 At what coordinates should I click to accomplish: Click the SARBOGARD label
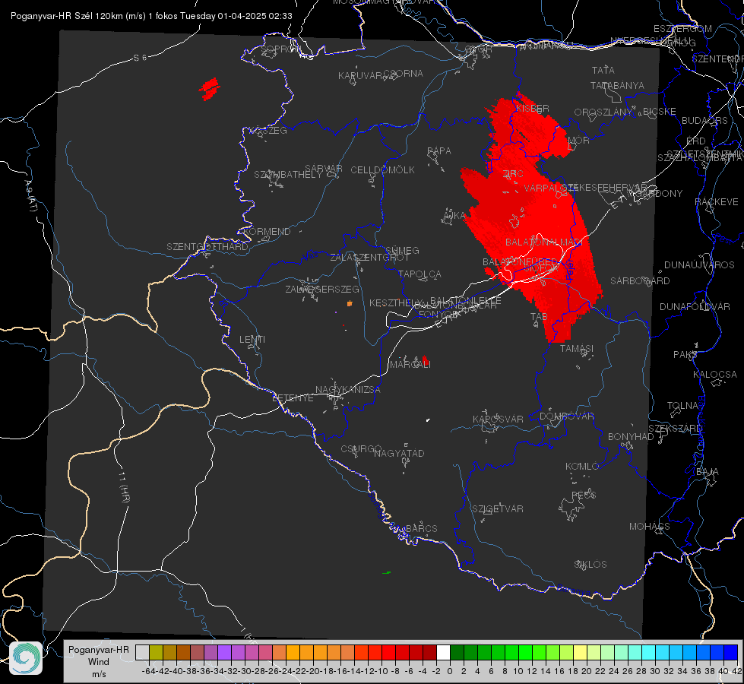[x=640, y=281]
